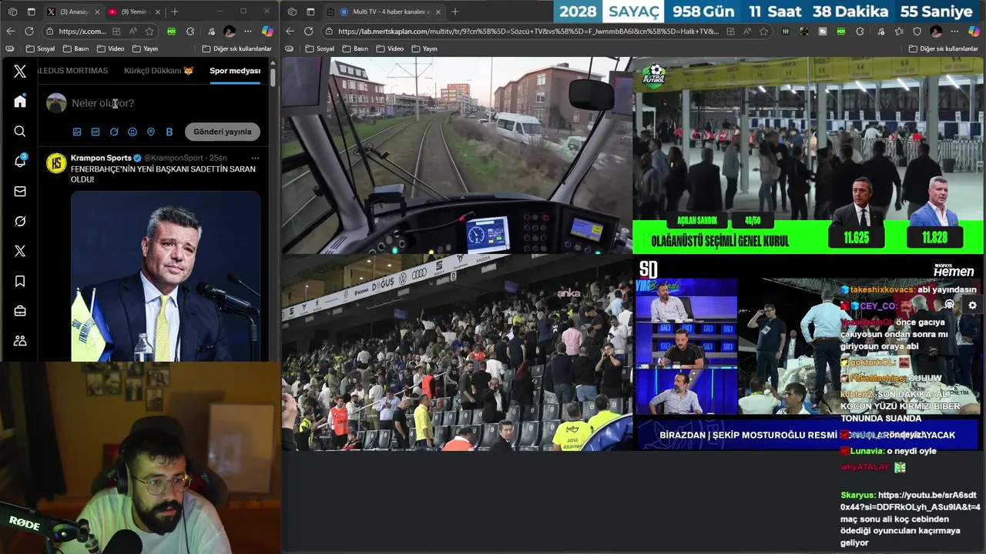The width and height of the screenshot is (986, 554).
Task: Open Jobs briefcase icon in X sidebar
Action: pos(20,311)
